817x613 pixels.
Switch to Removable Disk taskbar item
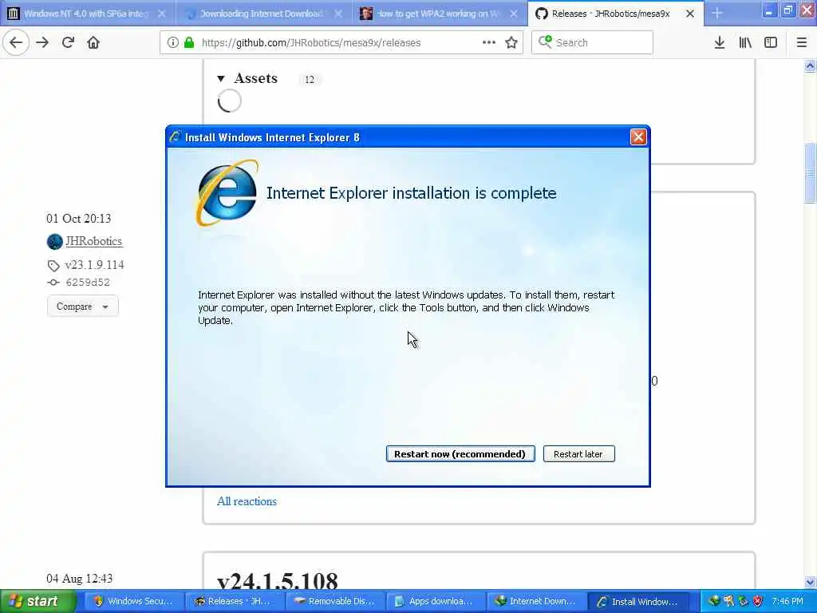334,602
